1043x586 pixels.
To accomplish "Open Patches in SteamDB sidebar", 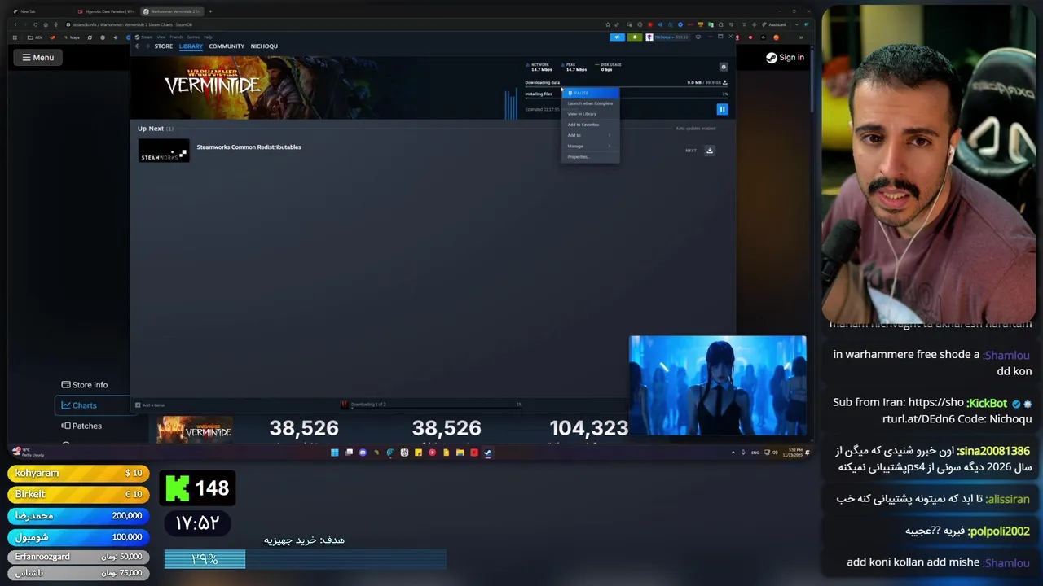I will click(x=81, y=426).
